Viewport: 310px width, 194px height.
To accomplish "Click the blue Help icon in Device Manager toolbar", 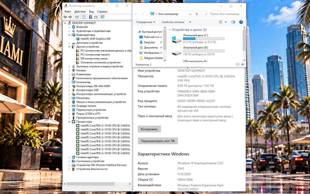I will (x=91, y=17).
